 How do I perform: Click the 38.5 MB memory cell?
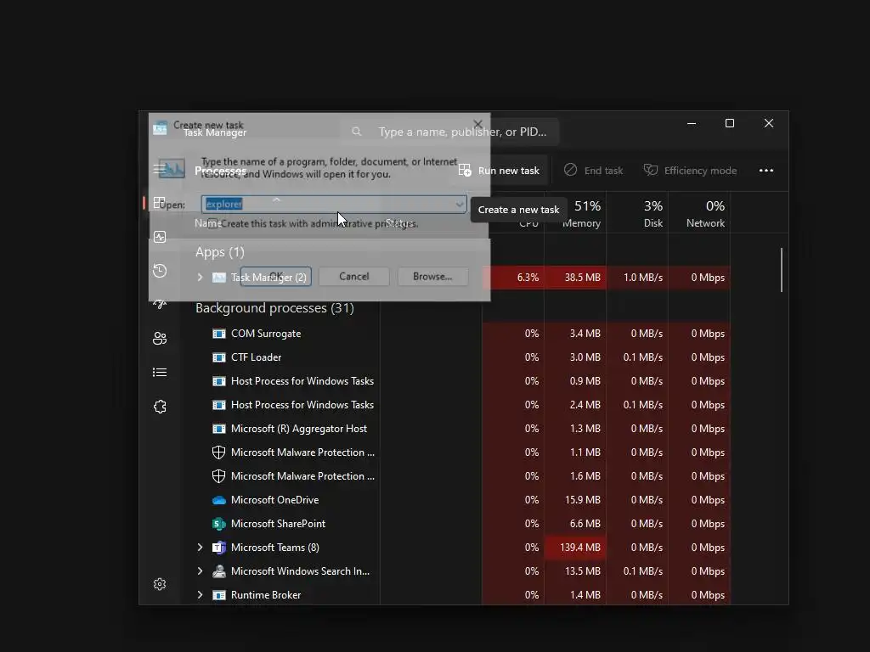(x=575, y=278)
